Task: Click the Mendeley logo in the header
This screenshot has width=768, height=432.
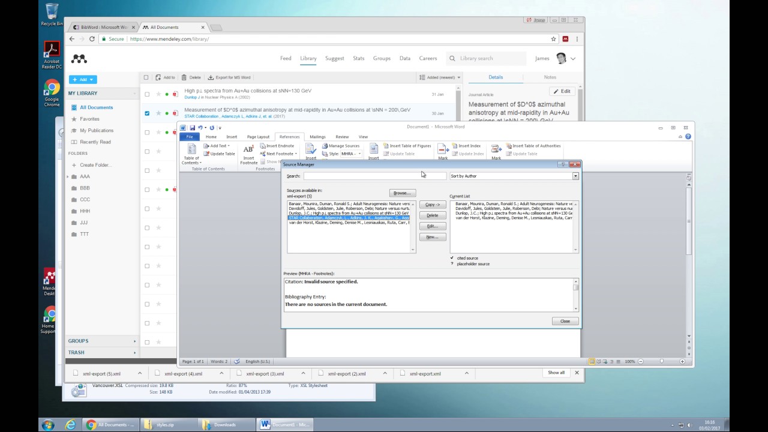Action: [x=79, y=59]
